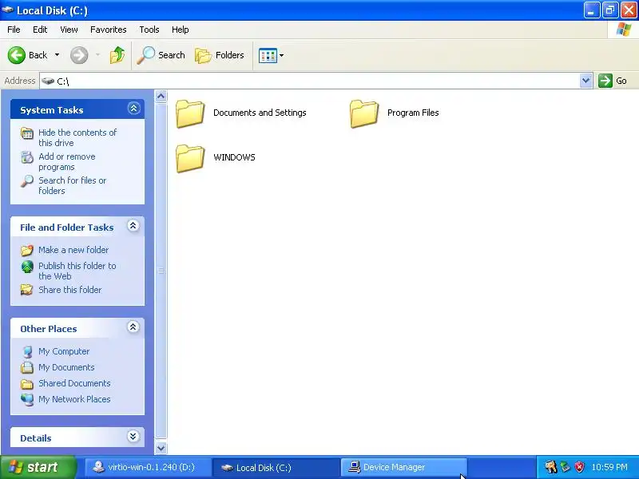Click Make a new folder link
Screen dimensions: 639x479
tap(73, 250)
